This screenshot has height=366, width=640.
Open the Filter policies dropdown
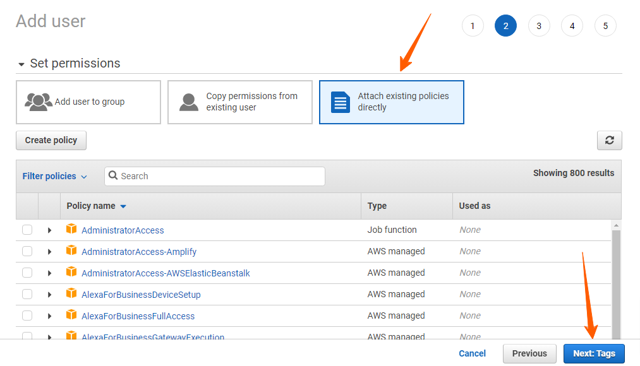[x=55, y=176]
